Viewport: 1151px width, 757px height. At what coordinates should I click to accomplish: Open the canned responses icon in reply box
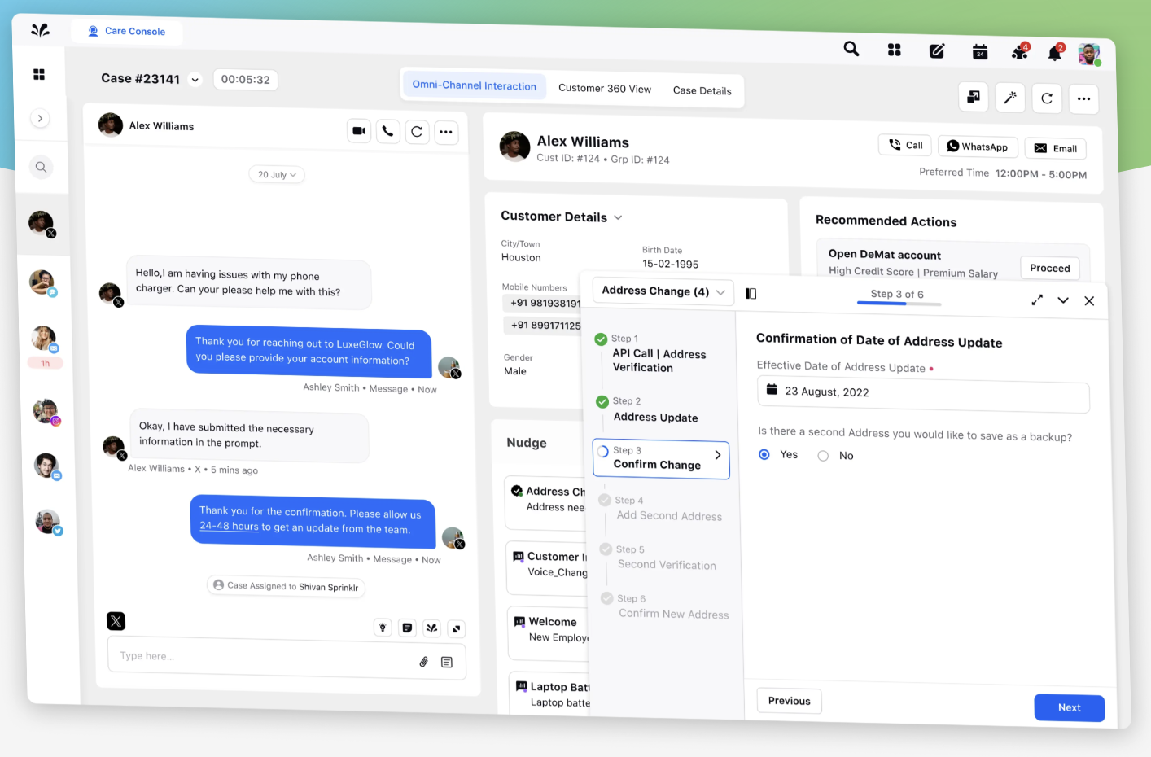pos(447,663)
